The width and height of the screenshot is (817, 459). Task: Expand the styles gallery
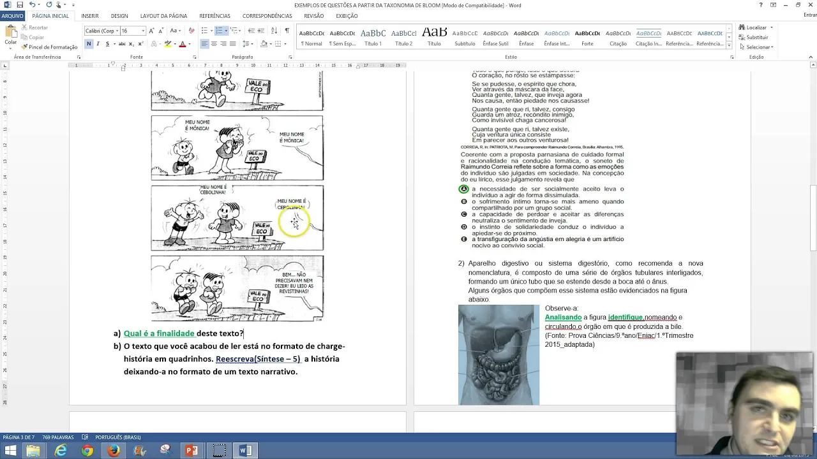pyautogui.click(x=730, y=45)
